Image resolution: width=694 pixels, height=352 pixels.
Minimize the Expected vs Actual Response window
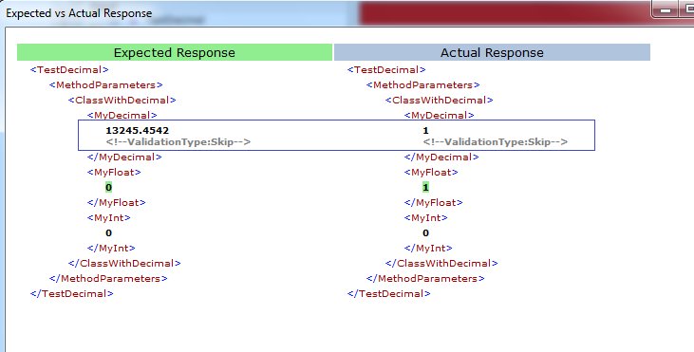pyautogui.click(x=665, y=10)
